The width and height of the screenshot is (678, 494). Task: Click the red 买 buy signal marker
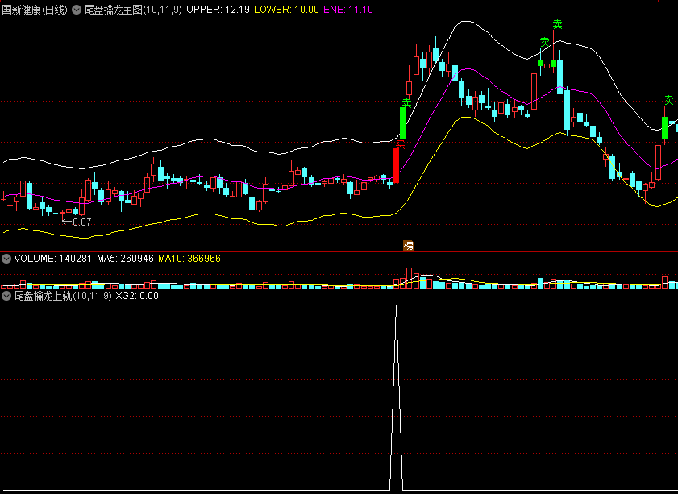401,144
